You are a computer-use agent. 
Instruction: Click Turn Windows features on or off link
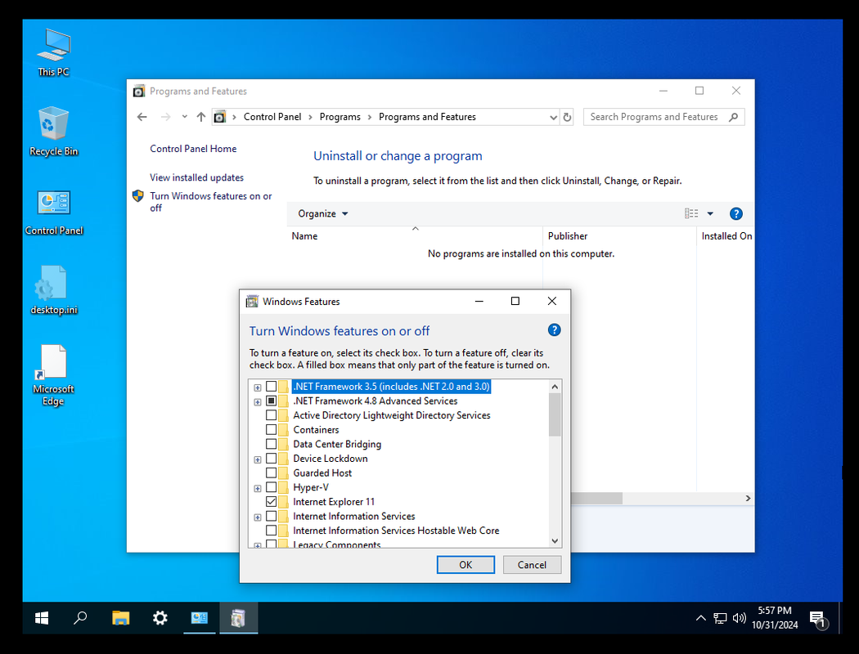(x=211, y=202)
